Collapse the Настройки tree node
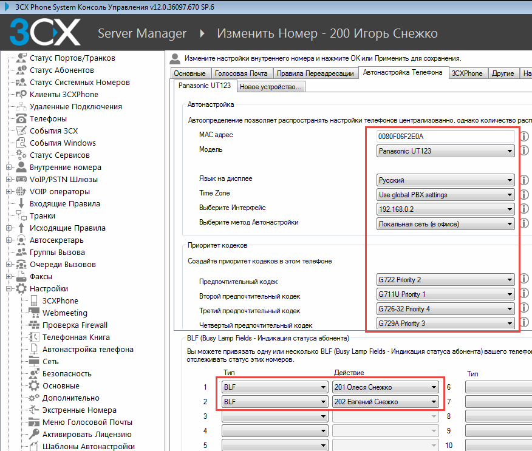The image size is (532, 451). [9, 289]
